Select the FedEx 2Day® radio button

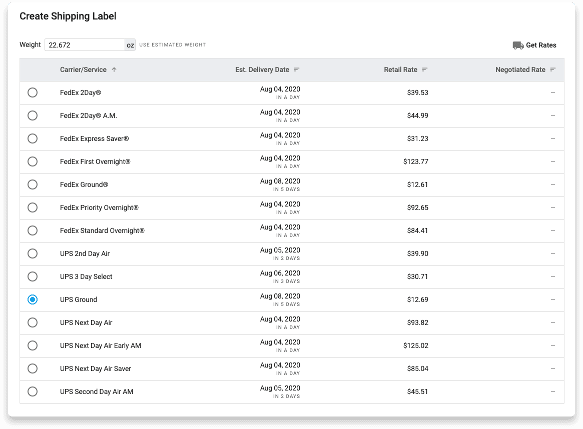[33, 92]
